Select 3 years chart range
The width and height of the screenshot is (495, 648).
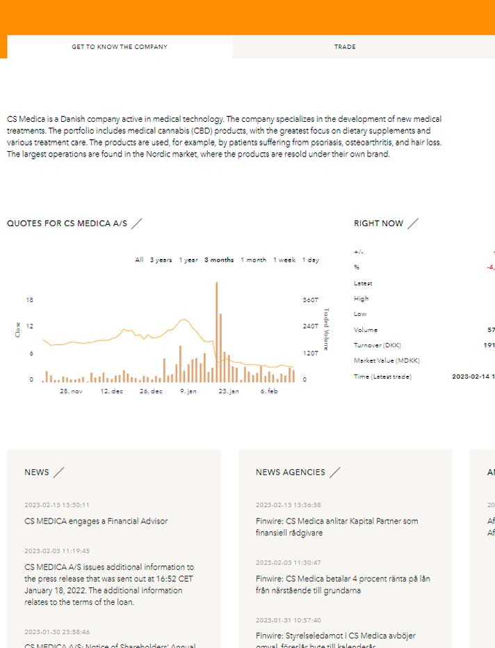tap(161, 260)
